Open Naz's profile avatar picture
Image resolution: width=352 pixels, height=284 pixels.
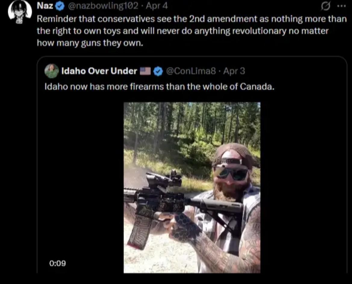click(x=20, y=11)
